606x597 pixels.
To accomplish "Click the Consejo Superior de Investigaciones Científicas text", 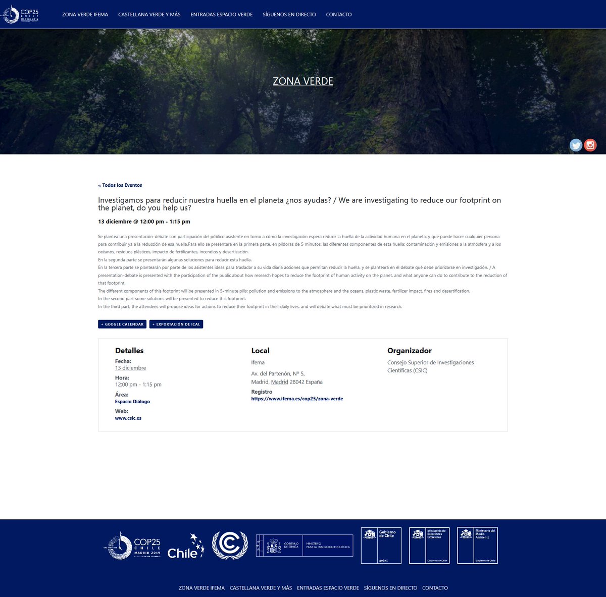I will click(x=431, y=366).
